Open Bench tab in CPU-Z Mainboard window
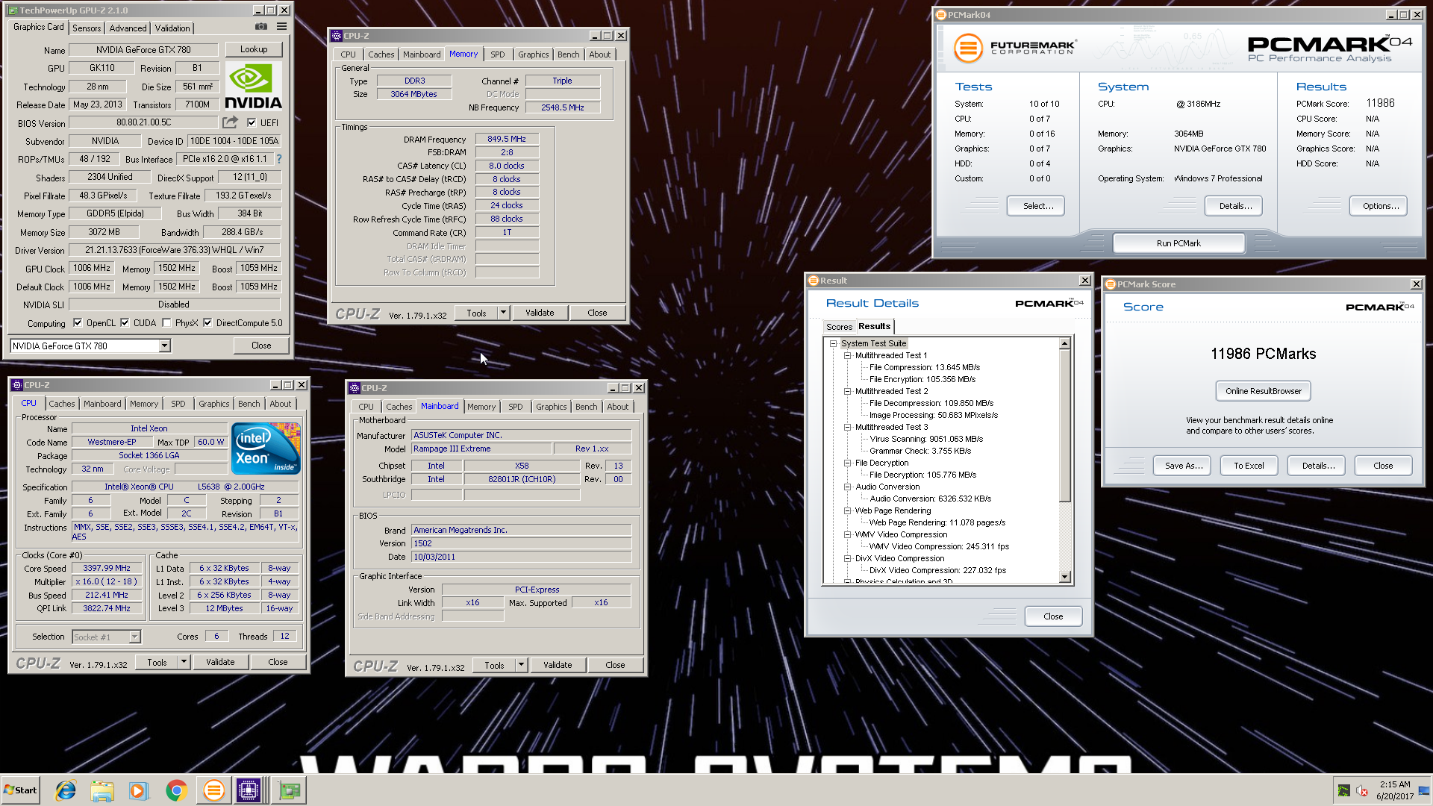Viewport: 1433px width, 806px height. 586,407
